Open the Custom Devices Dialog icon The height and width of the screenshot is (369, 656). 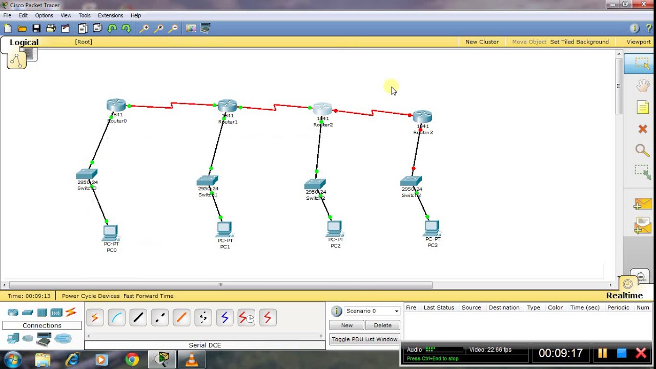(x=205, y=29)
